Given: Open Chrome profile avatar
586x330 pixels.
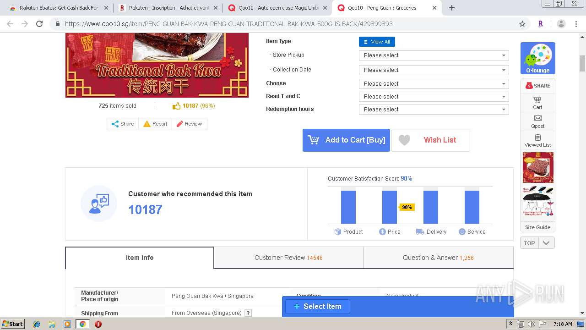Looking at the screenshot, I should tap(561, 24).
